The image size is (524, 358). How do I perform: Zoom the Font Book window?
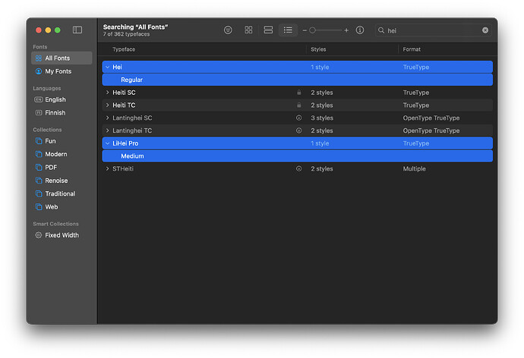pyautogui.click(x=58, y=30)
